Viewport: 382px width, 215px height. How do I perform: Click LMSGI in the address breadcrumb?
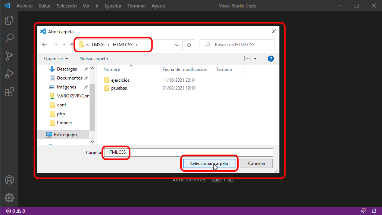point(98,45)
